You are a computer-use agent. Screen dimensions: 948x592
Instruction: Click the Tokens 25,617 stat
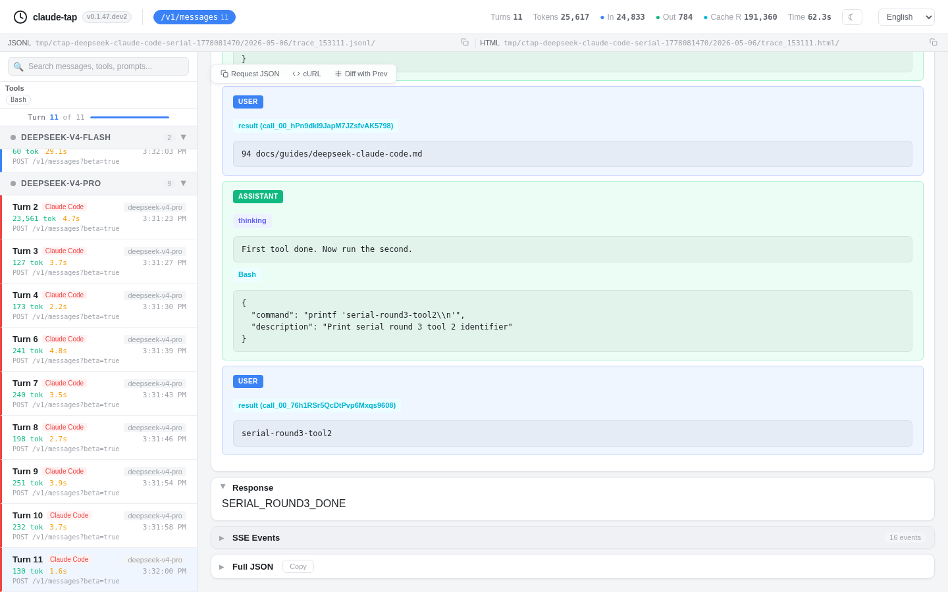point(561,17)
